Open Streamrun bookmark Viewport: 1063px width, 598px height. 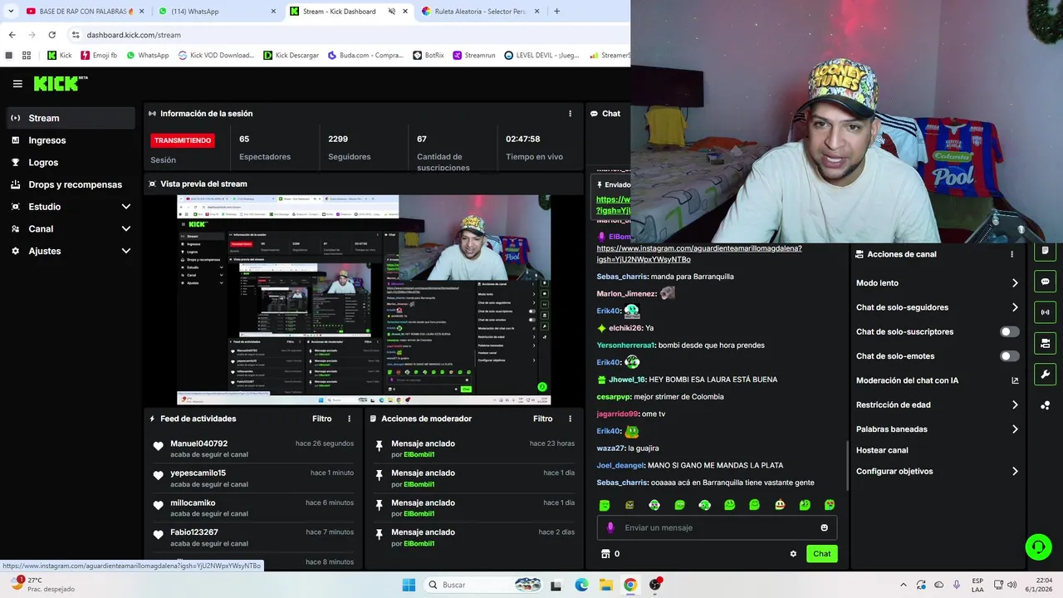pos(474,56)
